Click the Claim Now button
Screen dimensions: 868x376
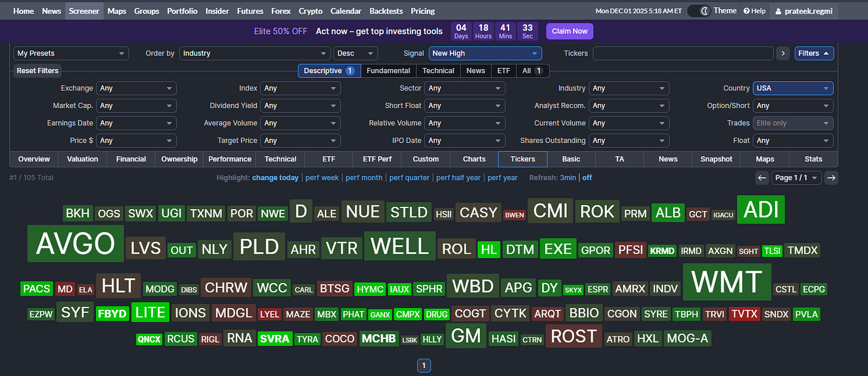point(570,31)
